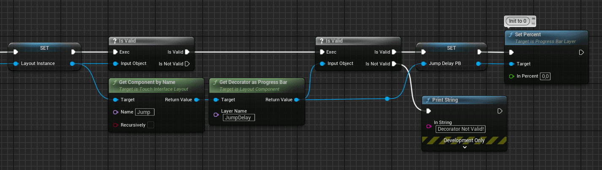Click the Name string pin on Get Component by Name

(115, 112)
